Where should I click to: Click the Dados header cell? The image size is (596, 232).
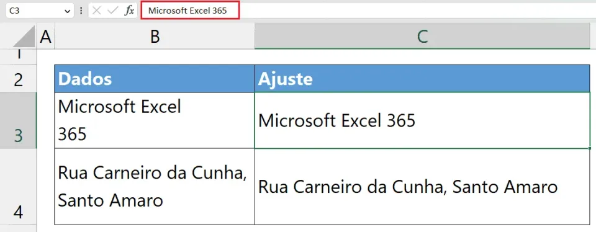155,79
